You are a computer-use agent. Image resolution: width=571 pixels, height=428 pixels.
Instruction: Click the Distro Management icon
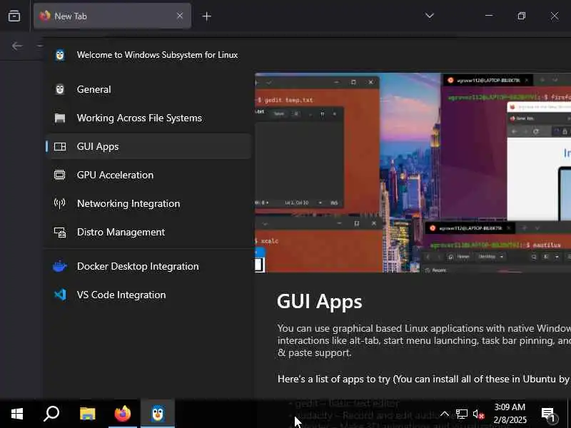[60, 233]
